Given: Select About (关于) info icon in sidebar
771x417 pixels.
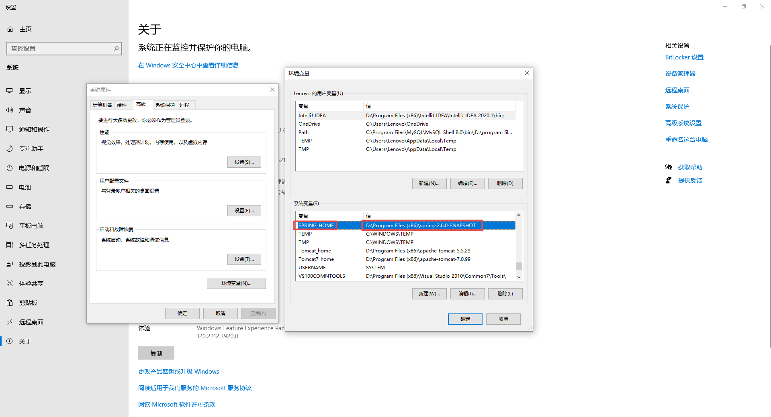Looking at the screenshot, I should pos(10,341).
